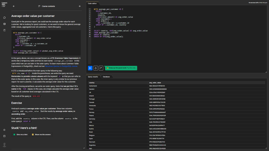Click the example query code block in instructions

pyautogui.click(x=46, y=43)
